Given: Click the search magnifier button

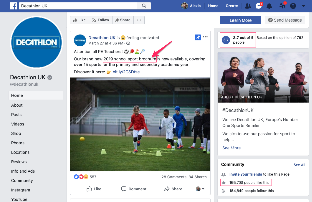Looking at the screenshot, I should point(144,6).
